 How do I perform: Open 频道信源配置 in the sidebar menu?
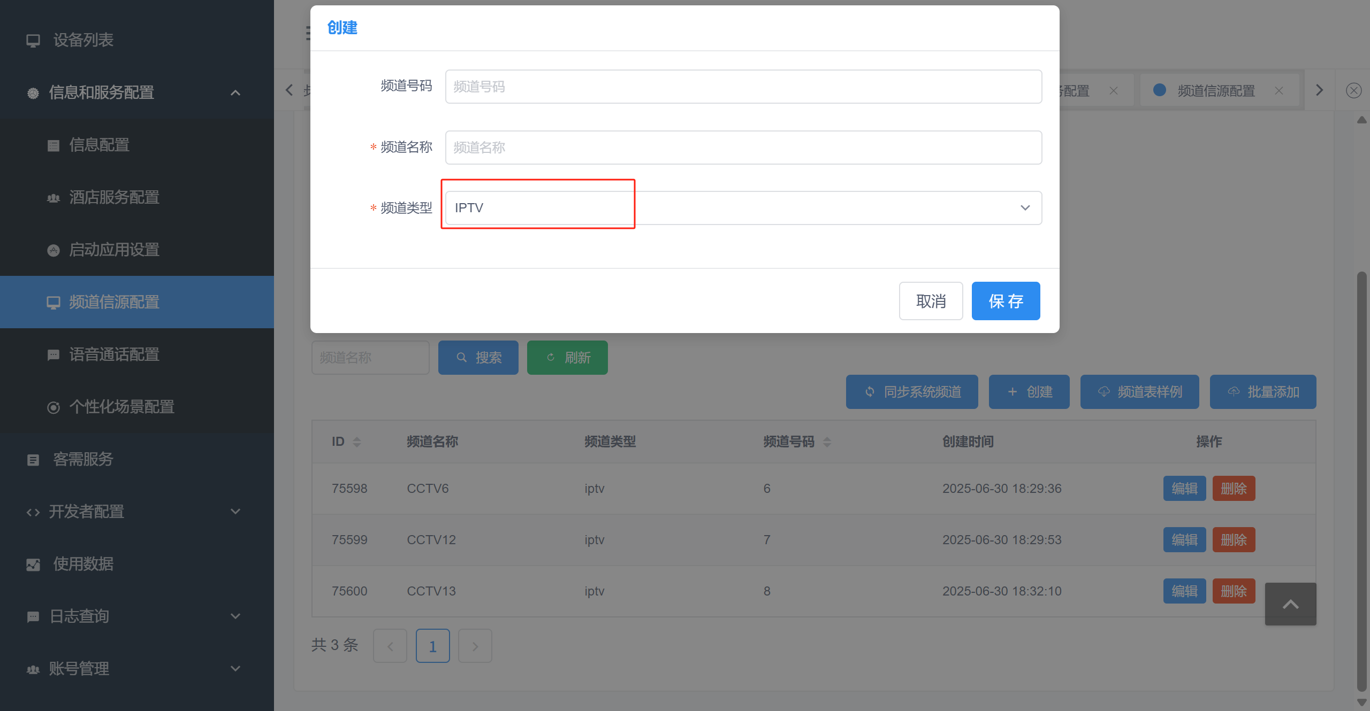[114, 302]
